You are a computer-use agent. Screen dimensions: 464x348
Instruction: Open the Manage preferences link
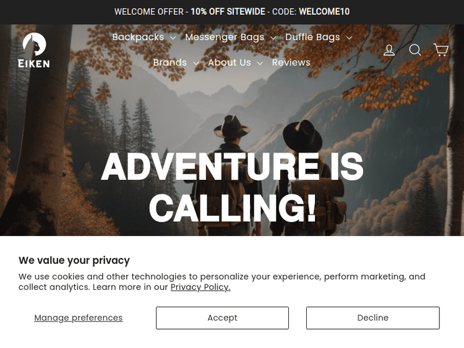tap(79, 318)
